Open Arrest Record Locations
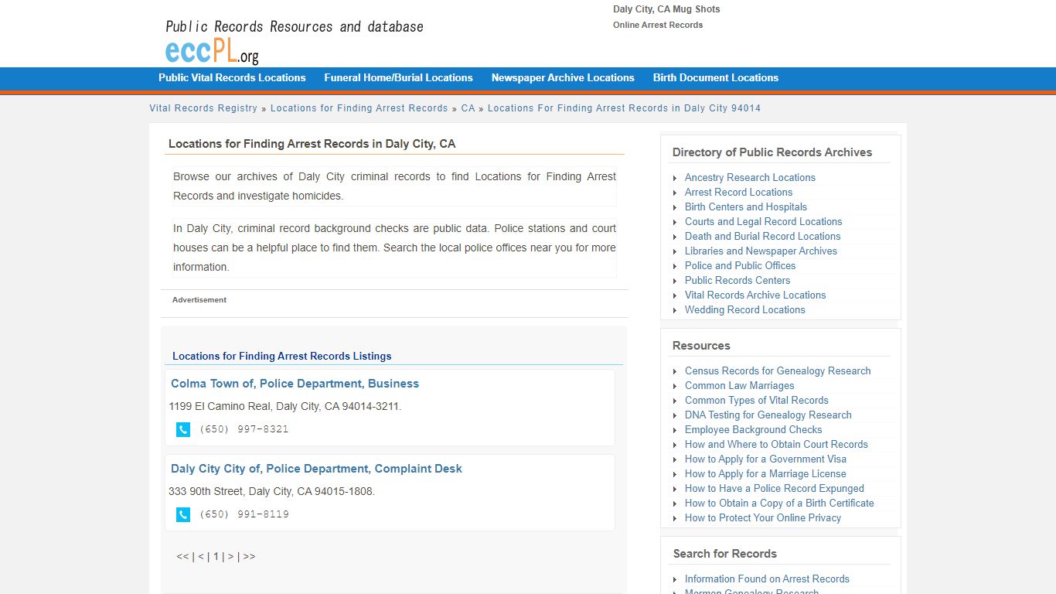Image resolution: width=1056 pixels, height=594 pixels. [738, 192]
